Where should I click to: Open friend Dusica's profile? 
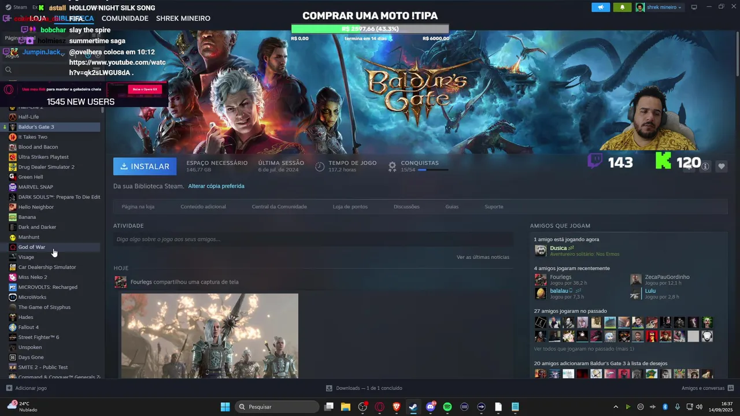[558, 248]
